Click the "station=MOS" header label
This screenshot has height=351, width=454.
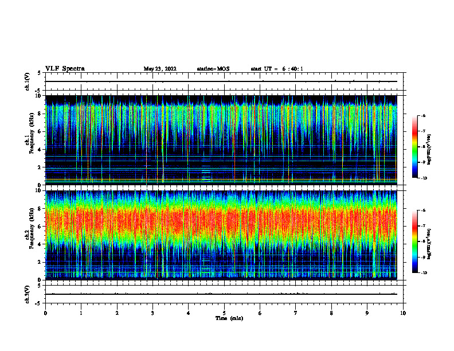point(213,69)
